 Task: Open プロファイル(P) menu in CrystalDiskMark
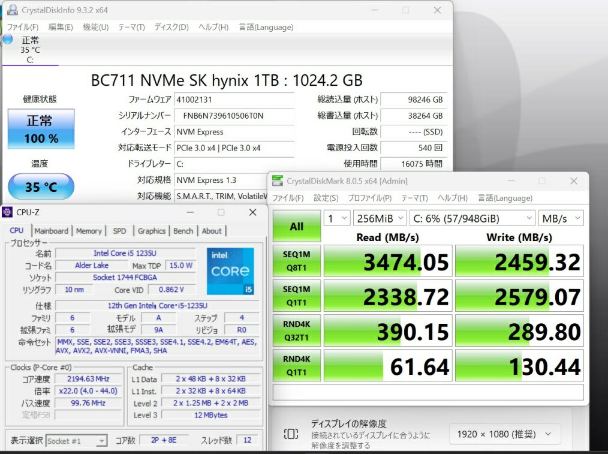point(369,198)
